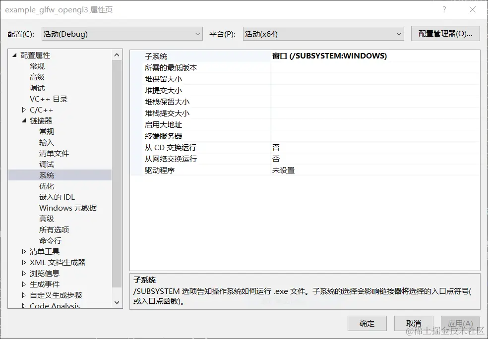488x339 pixels.
Task: Click the 堆栈提交大小 property
Action: tap(167, 113)
